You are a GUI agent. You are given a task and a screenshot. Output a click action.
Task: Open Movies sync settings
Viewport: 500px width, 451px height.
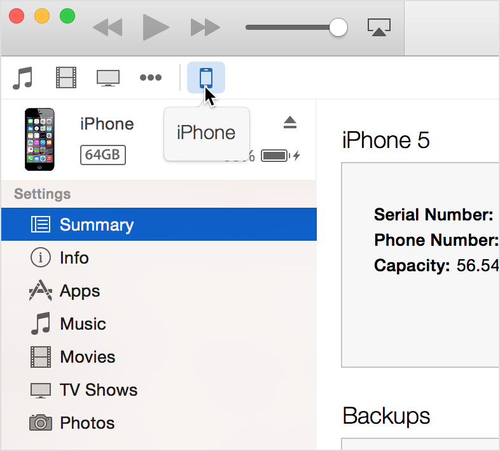pos(87,357)
